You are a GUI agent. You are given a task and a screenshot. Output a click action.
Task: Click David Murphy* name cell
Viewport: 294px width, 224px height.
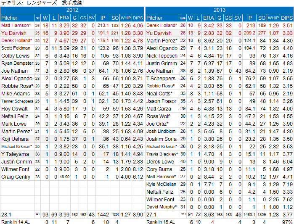tap(162, 207)
